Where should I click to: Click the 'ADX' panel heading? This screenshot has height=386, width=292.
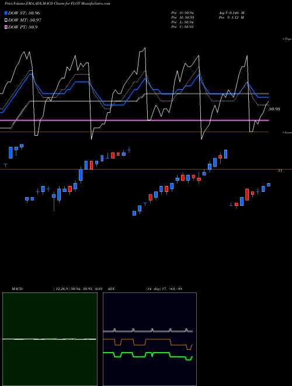(112, 288)
